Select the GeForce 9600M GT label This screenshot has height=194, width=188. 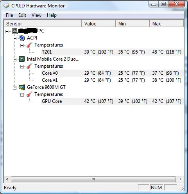46,87
